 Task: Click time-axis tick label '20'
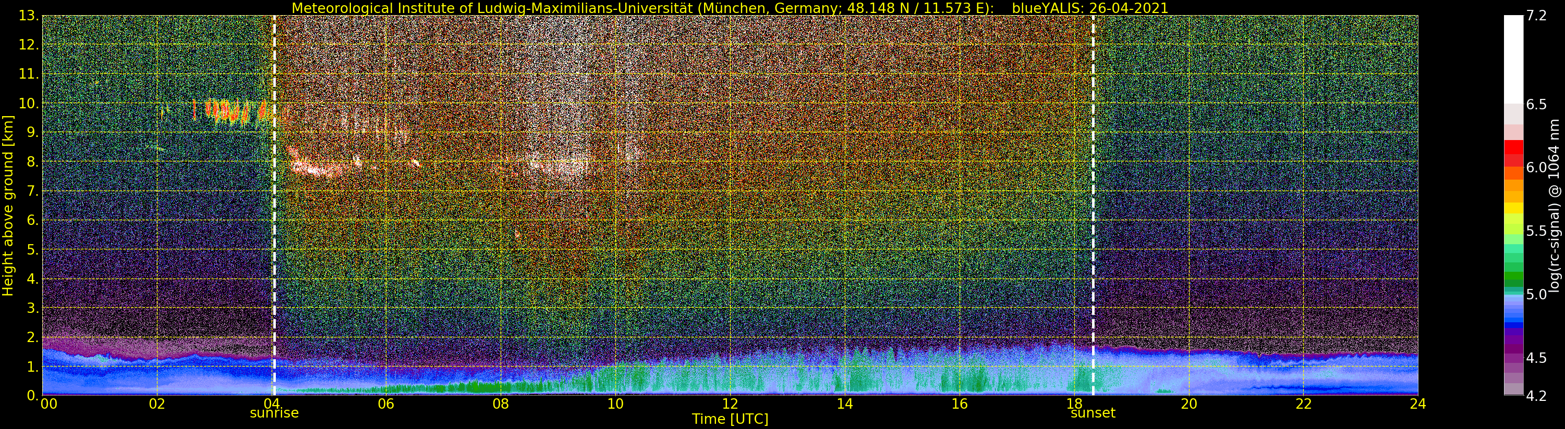(1189, 403)
